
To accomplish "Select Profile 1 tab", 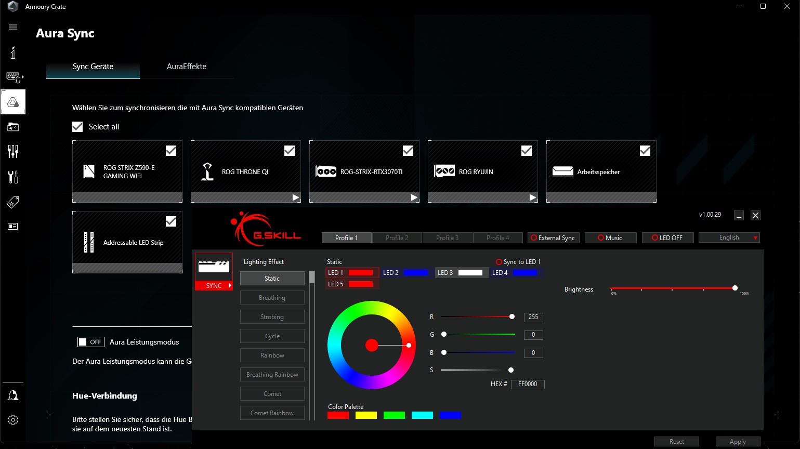I will coord(346,238).
